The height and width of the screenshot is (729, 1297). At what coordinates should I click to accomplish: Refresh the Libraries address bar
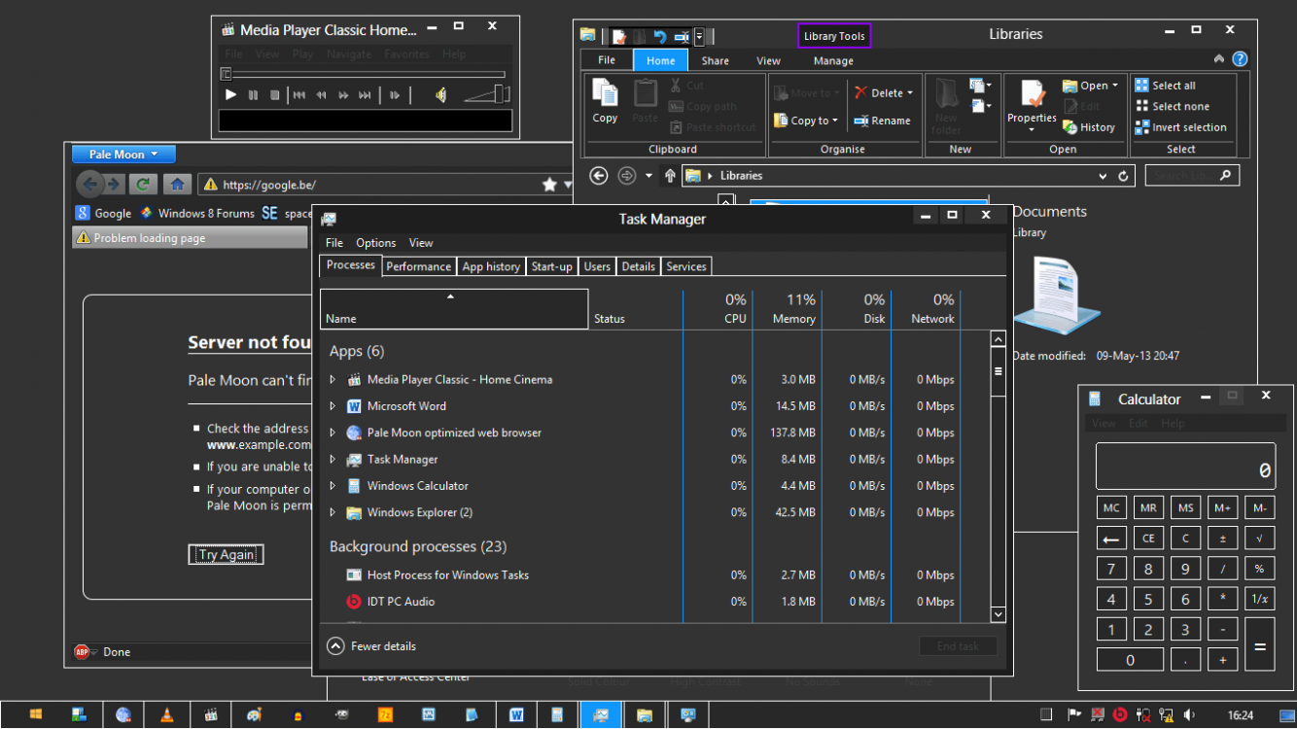click(x=1124, y=176)
